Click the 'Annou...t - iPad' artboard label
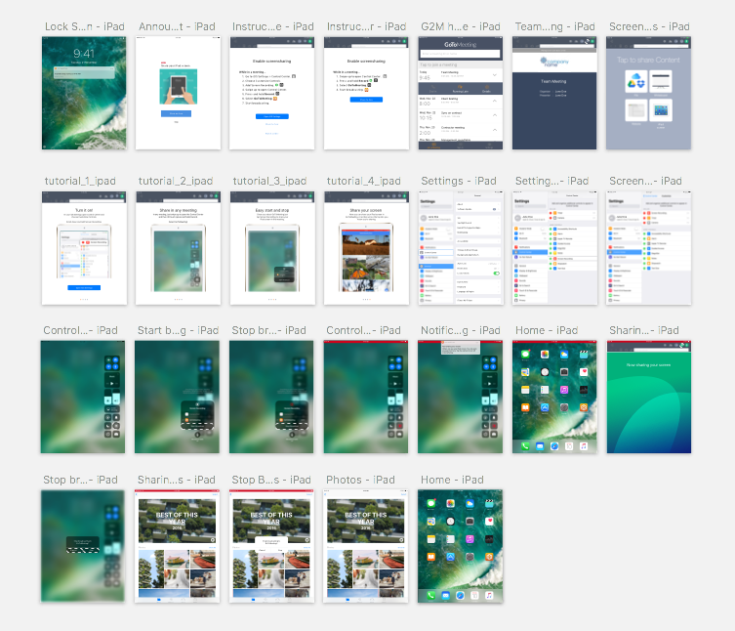The width and height of the screenshot is (735, 631). click(177, 26)
